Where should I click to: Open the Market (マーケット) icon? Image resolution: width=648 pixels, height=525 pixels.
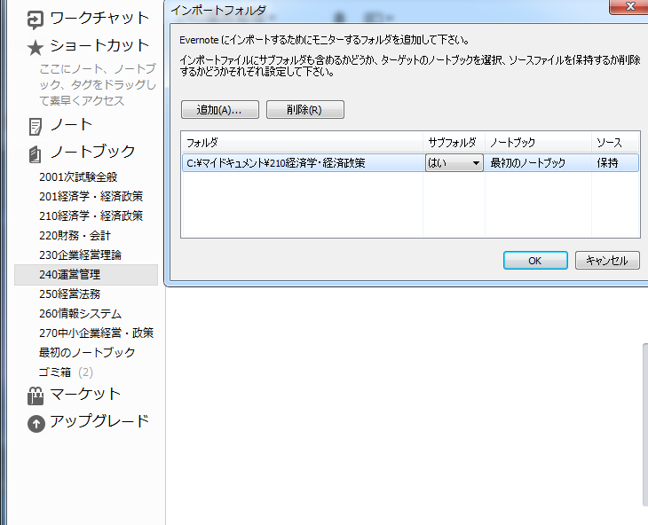(36, 396)
